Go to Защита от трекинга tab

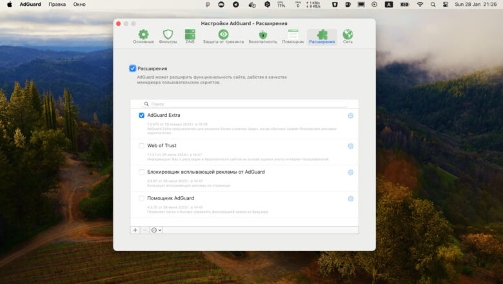[223, 37]
